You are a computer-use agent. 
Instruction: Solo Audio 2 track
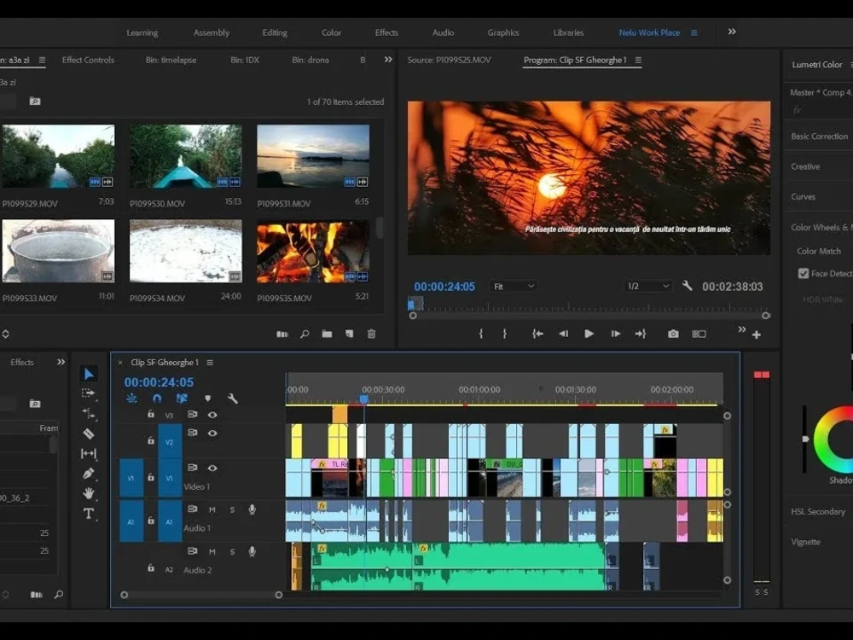[232, 552]
